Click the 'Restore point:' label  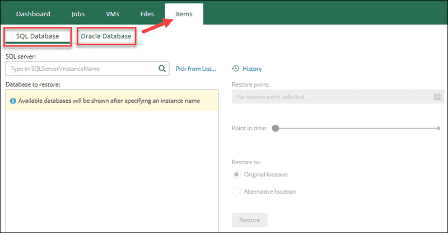[250, 84]
